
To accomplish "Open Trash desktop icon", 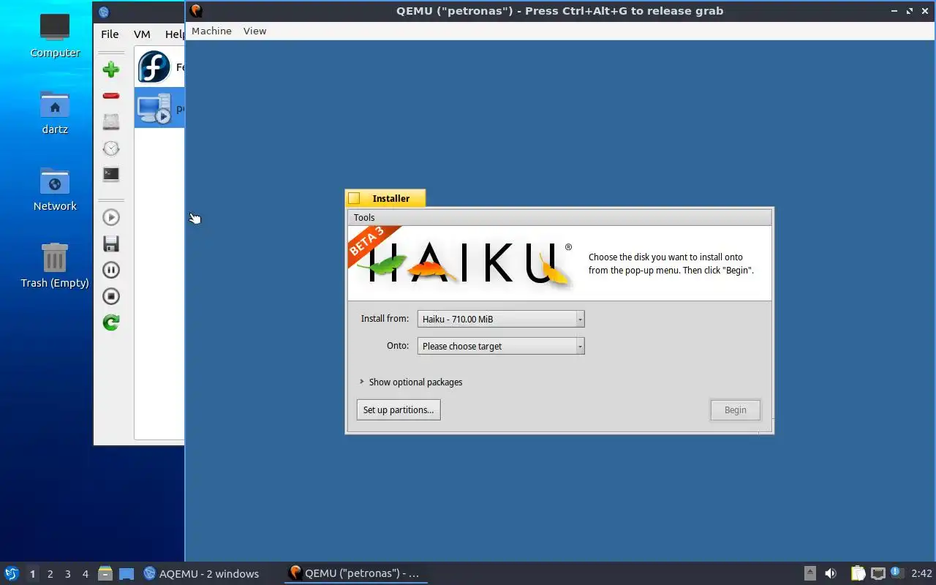I will coord(55,265).
